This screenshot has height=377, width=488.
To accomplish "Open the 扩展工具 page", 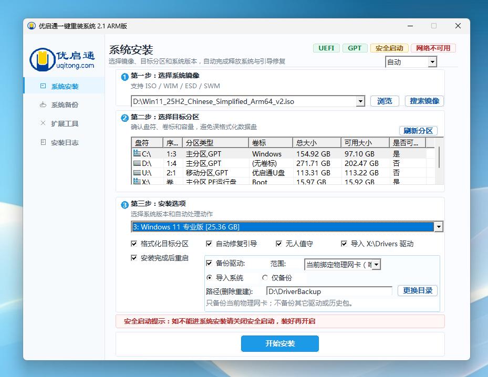I will 64,123.
